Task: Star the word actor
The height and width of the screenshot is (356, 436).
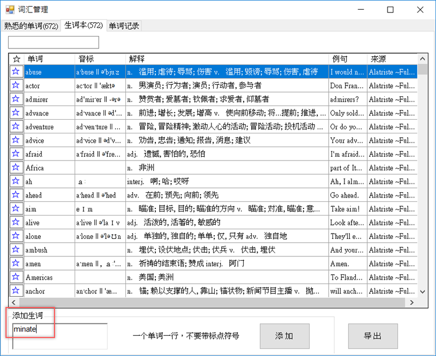Action: click(16, 85)
